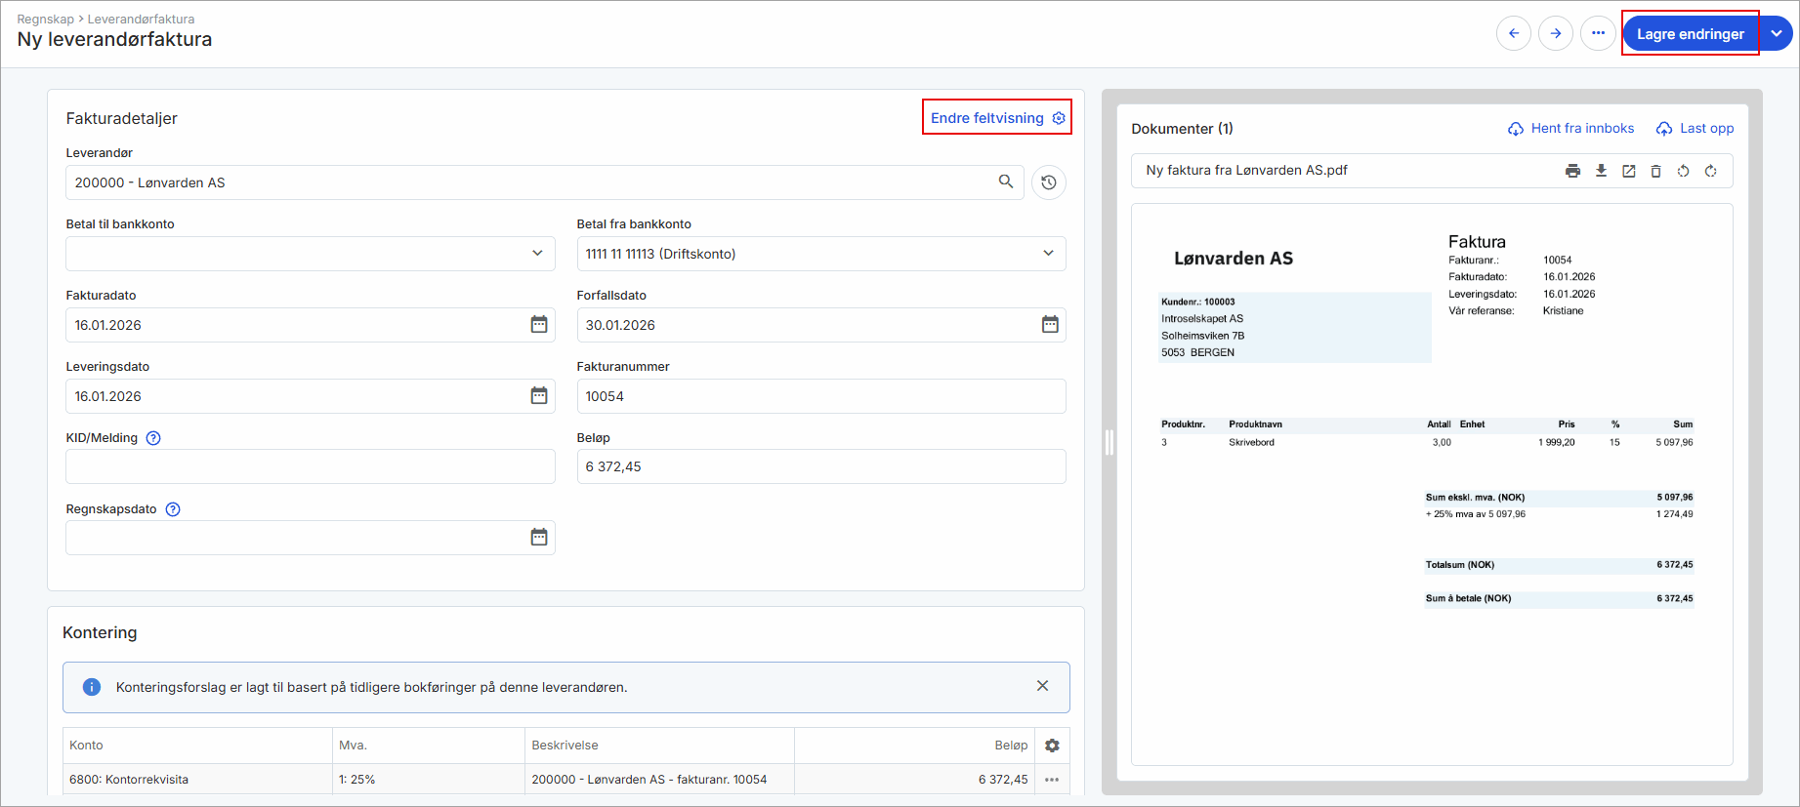Print the Lønvarden AS invoice PDF
The height and width of the screenshot is (807, 1800).
(x=1572, y=171)
